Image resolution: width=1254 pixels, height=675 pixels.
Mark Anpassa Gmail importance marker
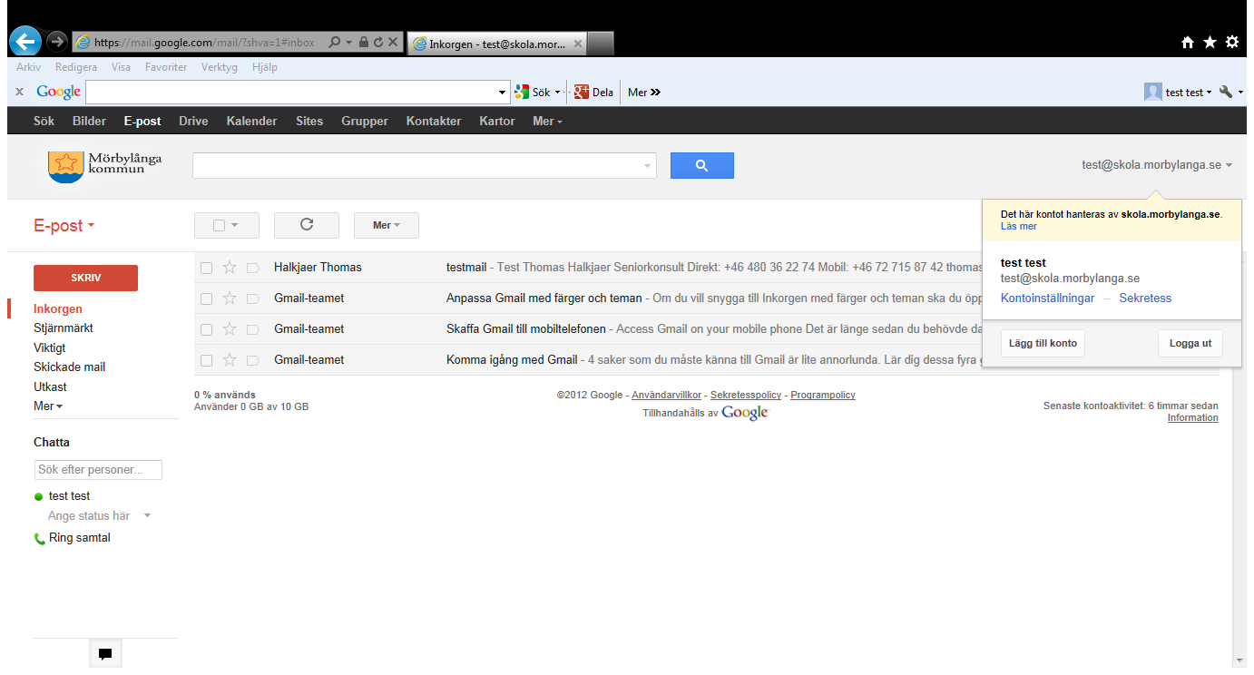(x=253, y=298)
